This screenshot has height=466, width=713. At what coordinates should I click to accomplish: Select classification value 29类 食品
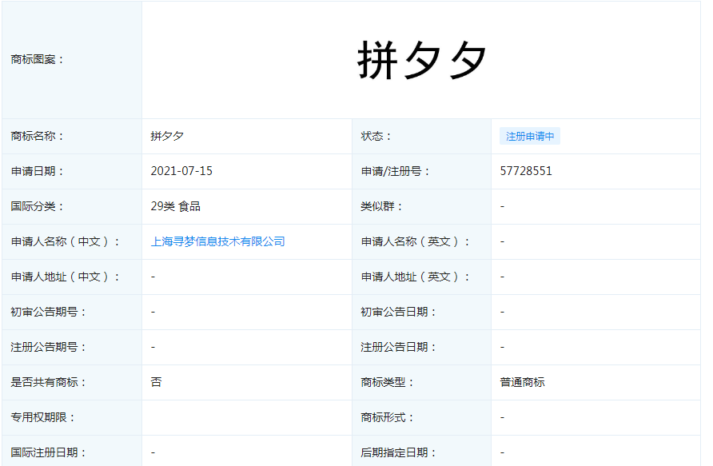click(176, 206)
